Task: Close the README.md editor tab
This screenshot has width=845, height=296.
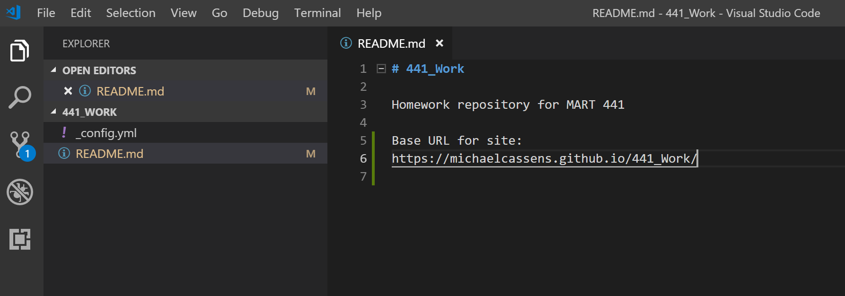Action: (440, 43)
